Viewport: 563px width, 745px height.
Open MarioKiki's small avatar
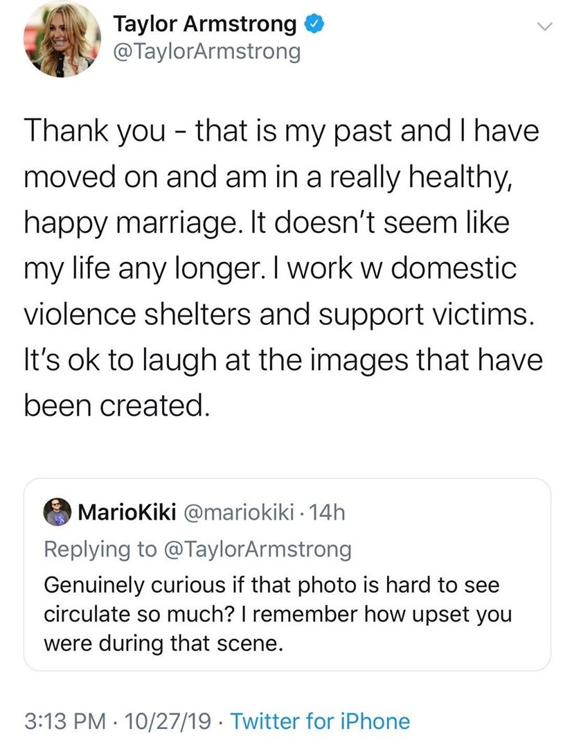[57, 514]
